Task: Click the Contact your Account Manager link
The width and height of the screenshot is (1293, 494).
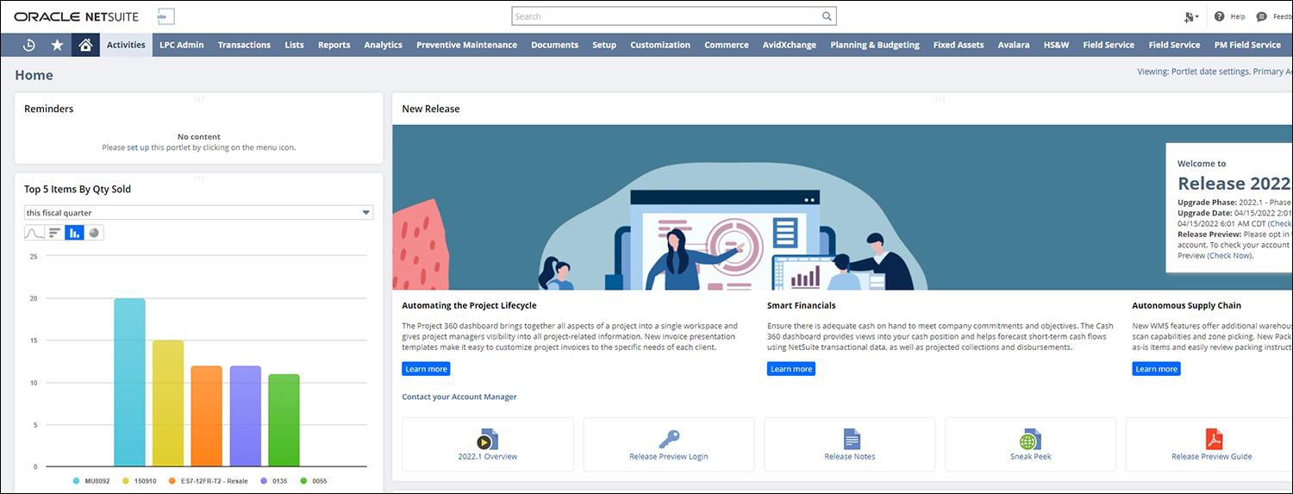Action: click(x=459, y=397)
